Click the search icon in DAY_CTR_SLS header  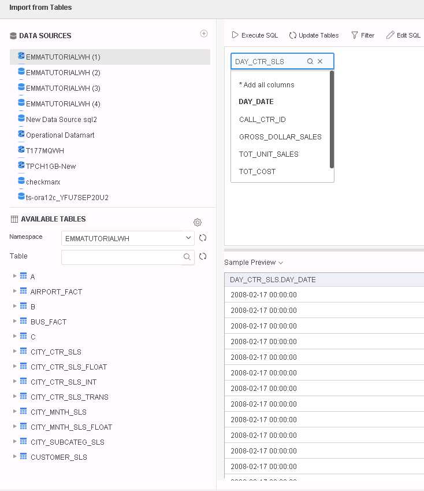[x=310, y=61]
